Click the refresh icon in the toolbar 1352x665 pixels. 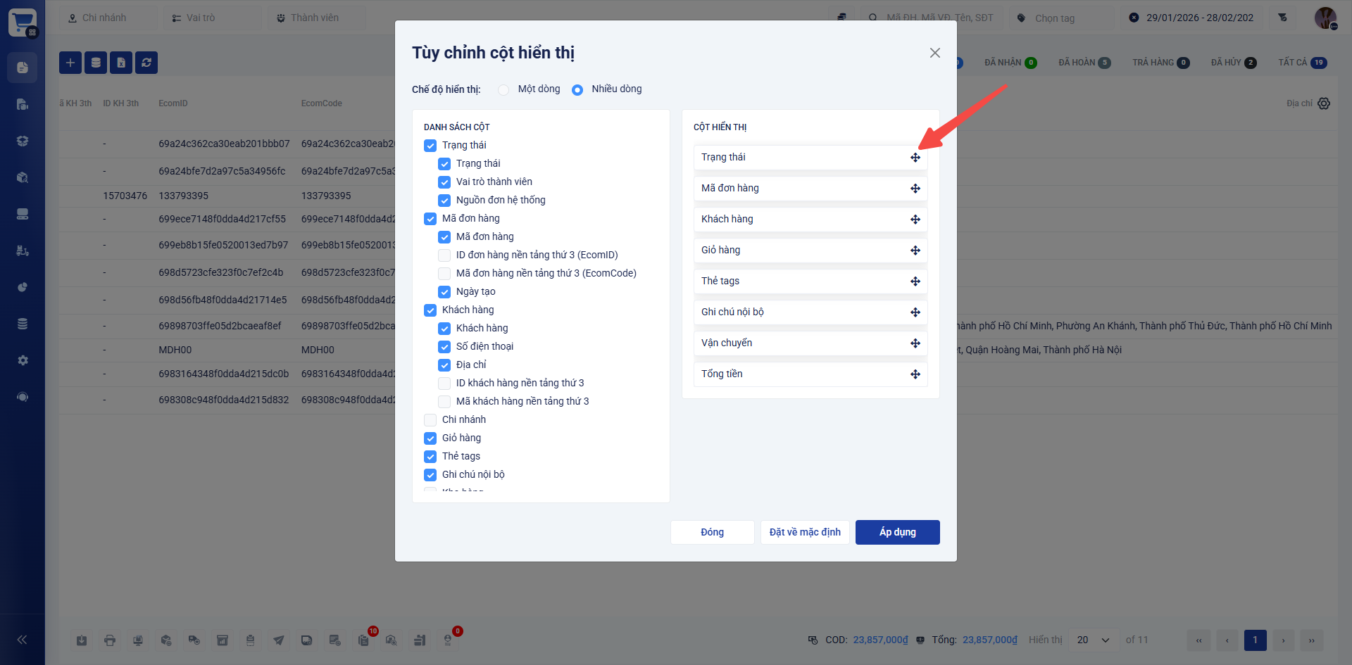(x=146, y=63)
